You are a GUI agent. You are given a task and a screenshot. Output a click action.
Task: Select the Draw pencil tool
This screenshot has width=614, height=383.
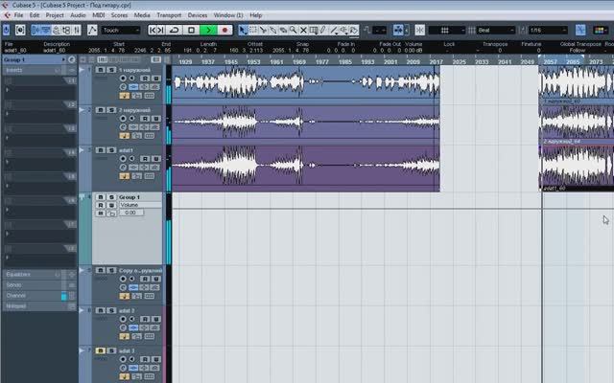coord(323,30)
